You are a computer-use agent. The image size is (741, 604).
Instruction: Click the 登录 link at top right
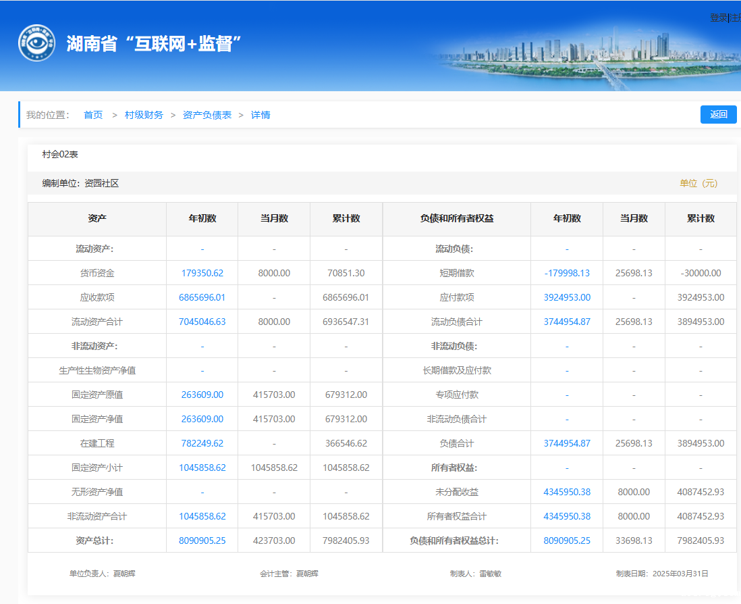tap(718, 18)
